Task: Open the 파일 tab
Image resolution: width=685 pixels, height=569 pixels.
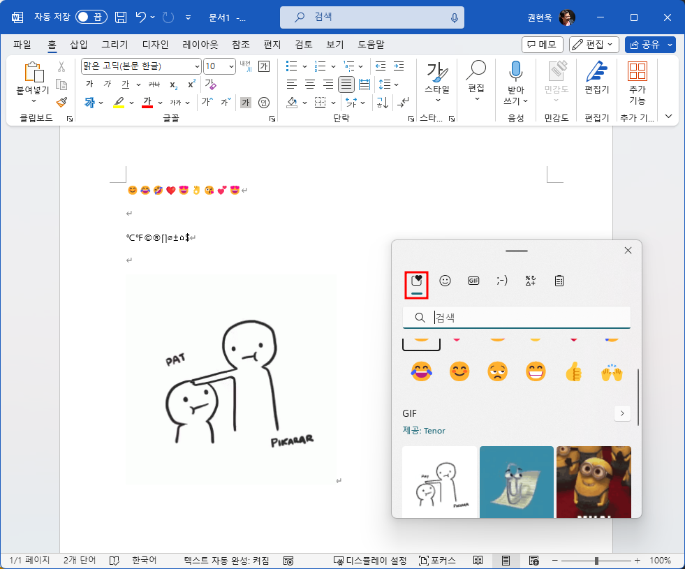Action: coord(22,45)
